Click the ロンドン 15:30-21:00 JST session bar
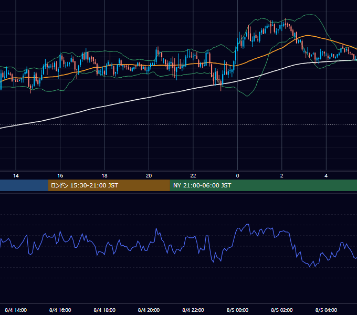Screen dimensions: 357x315 pos(109,185)
